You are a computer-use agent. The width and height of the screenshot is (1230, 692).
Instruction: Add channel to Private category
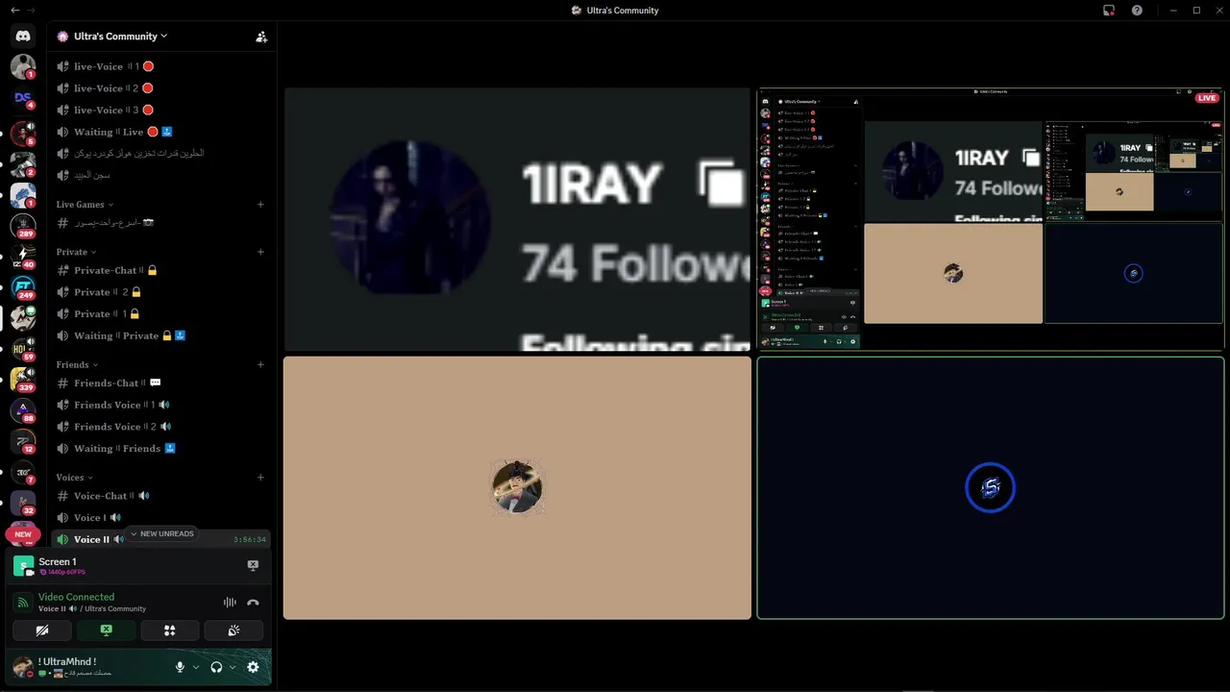coord(260,252)
